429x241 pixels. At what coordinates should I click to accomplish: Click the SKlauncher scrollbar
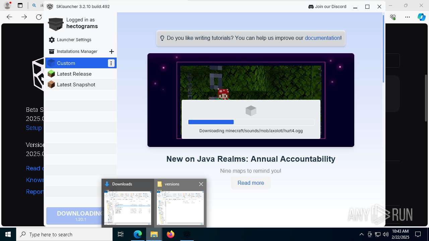tap(383, 49)
